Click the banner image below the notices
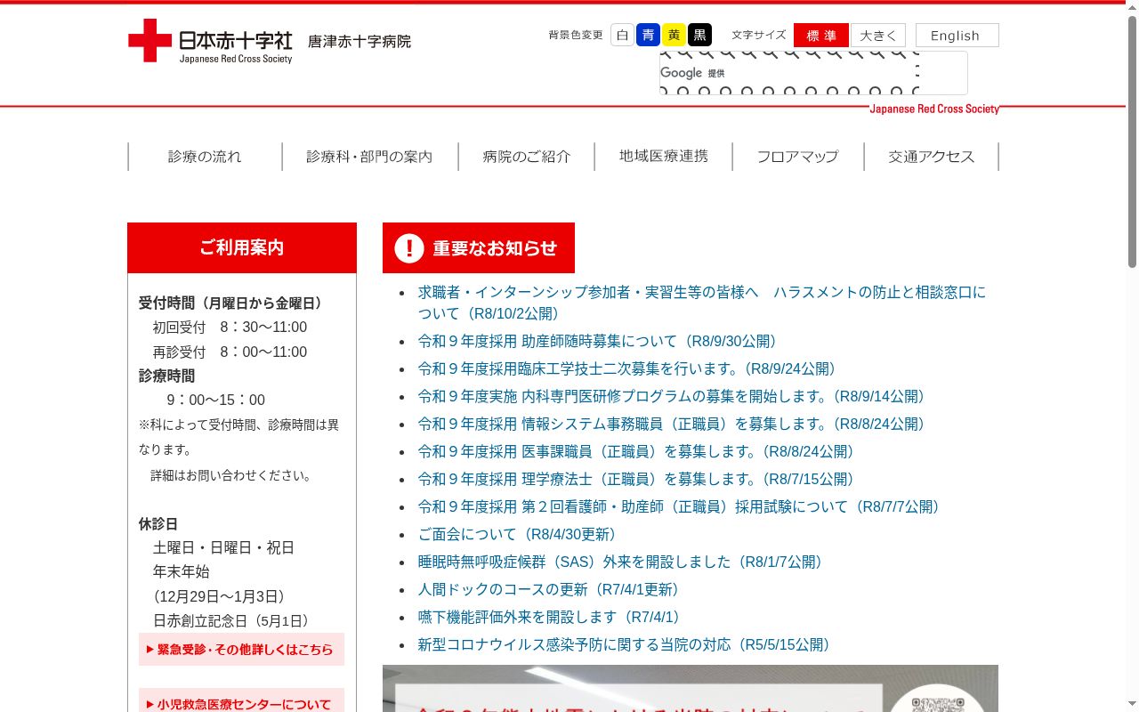This screenshot has height=712, width=1139. click(691, 689)
